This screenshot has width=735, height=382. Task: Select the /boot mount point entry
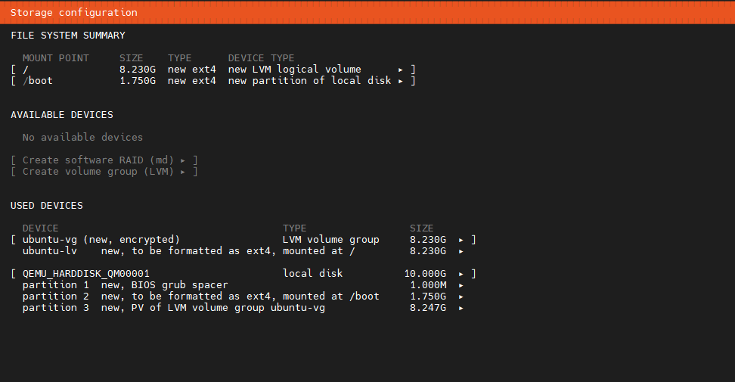coord(38,81)
